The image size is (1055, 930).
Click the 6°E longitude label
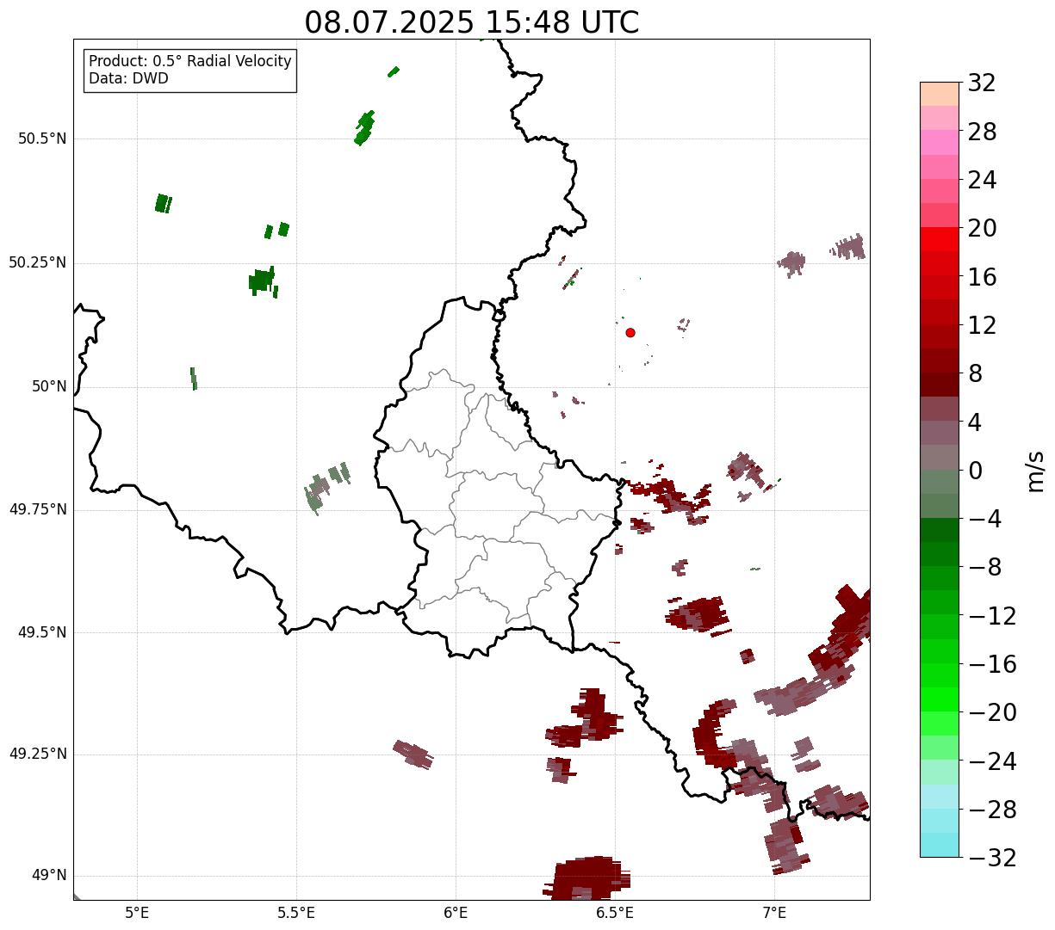pos(456,912)
